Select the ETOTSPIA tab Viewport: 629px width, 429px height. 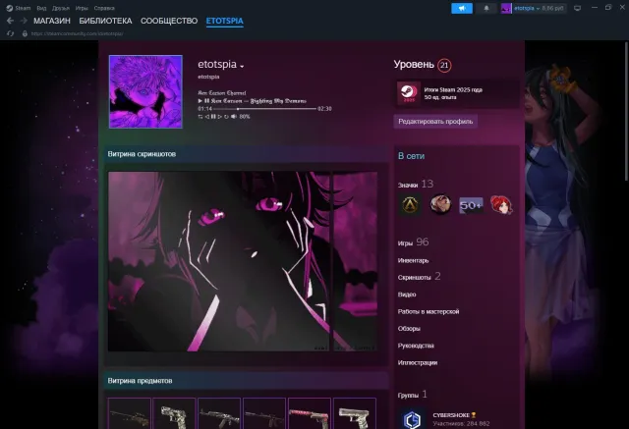point(225,21)
